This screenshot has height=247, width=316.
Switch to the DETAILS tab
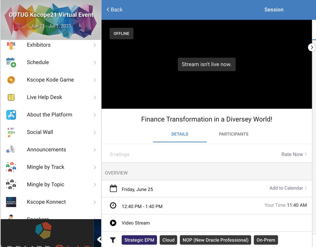point(180,134)
